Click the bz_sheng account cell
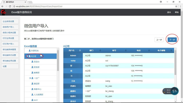 pos(109,91)
